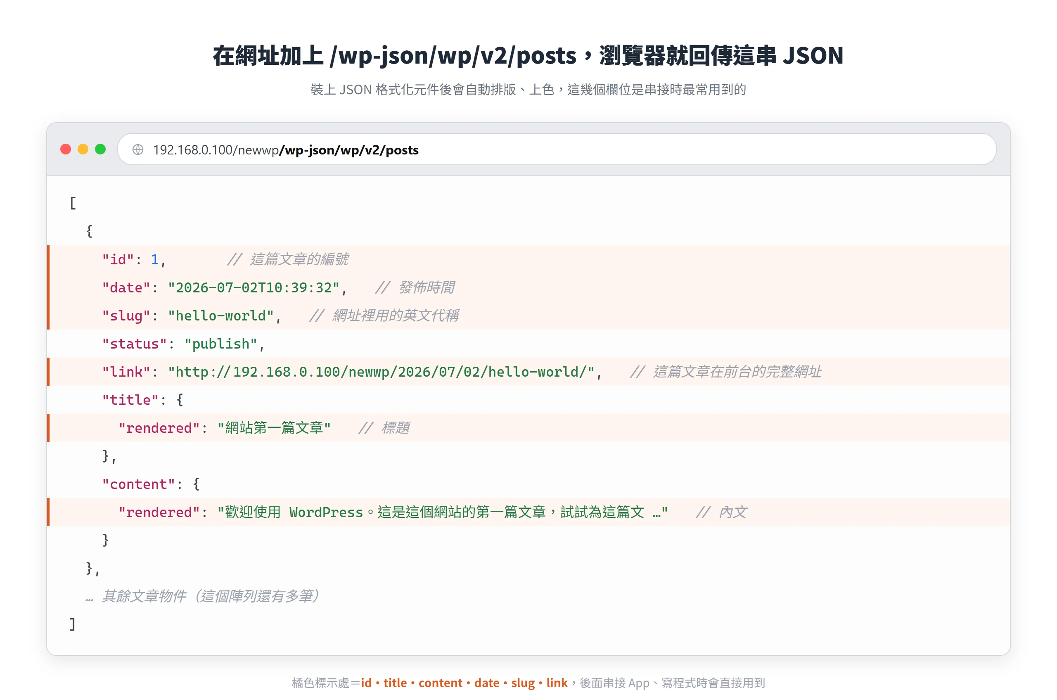The width and height of the screenshot is (1057, 700).
Task: Click the "content" key
Action: tap(138, 484)
